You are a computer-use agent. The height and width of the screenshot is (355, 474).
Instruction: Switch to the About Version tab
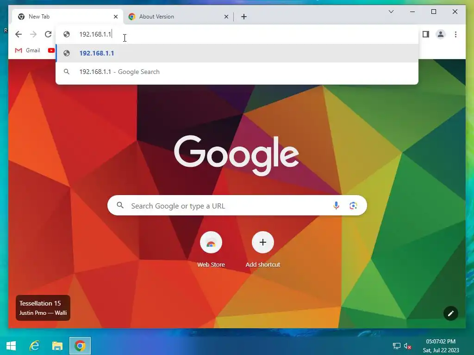[178, 17]
